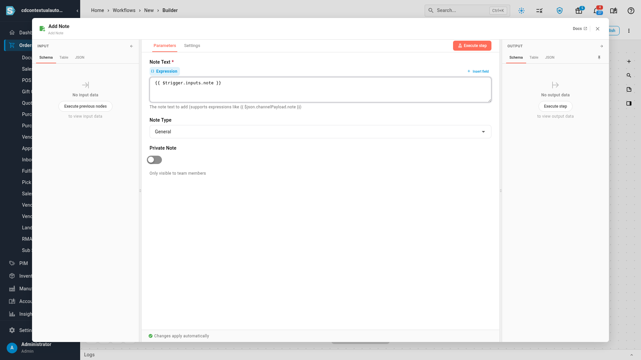
Task: Open the documentation book icon
Action: pyautogui.click(x=613, y=11)
